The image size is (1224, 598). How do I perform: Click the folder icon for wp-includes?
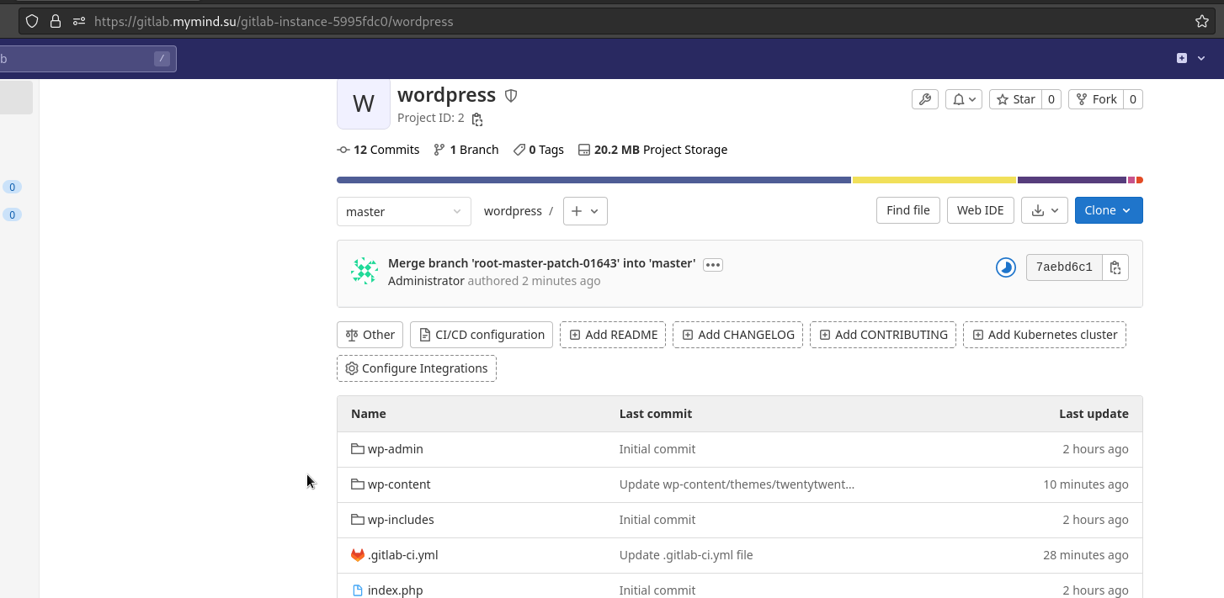pos(358,520)
